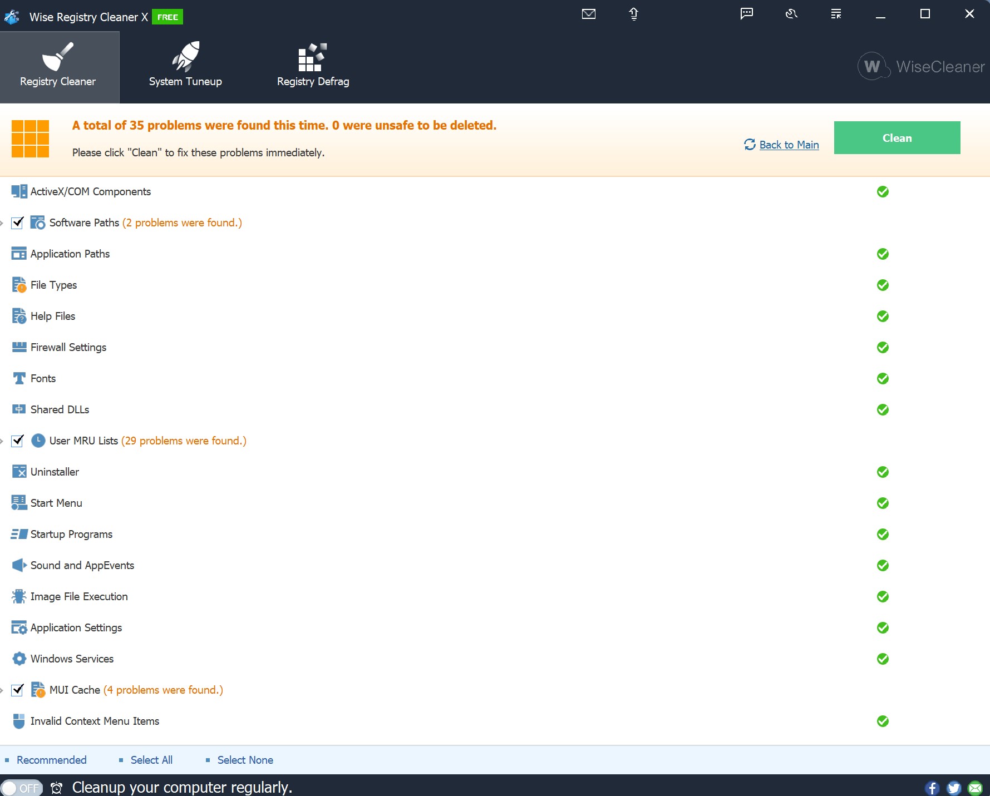Click the alarm clock schedule icon
This screenshot has height=796, width=990.
[56, 788]
